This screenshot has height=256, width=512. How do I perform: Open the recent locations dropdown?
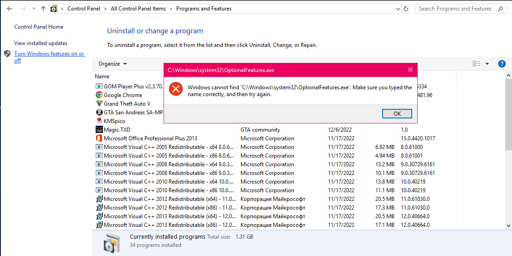coord(34,9)
